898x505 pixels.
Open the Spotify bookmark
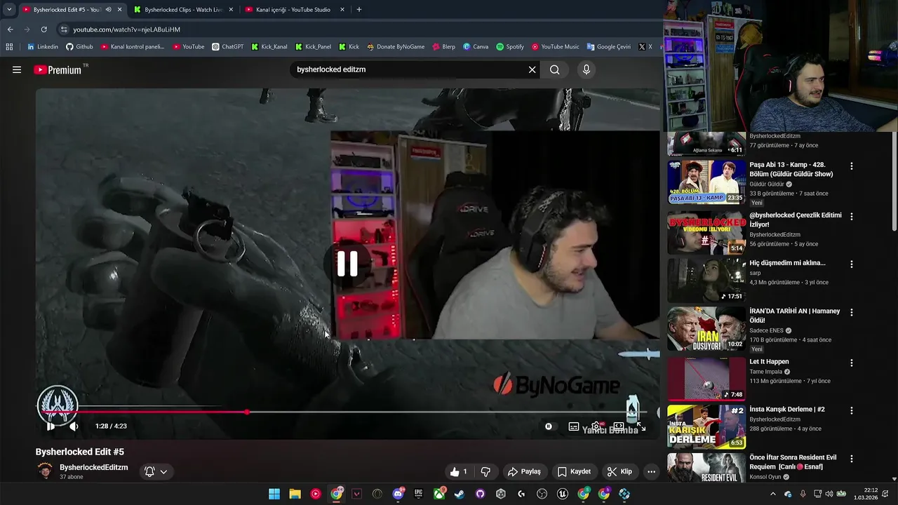click(x=509, y=47)
